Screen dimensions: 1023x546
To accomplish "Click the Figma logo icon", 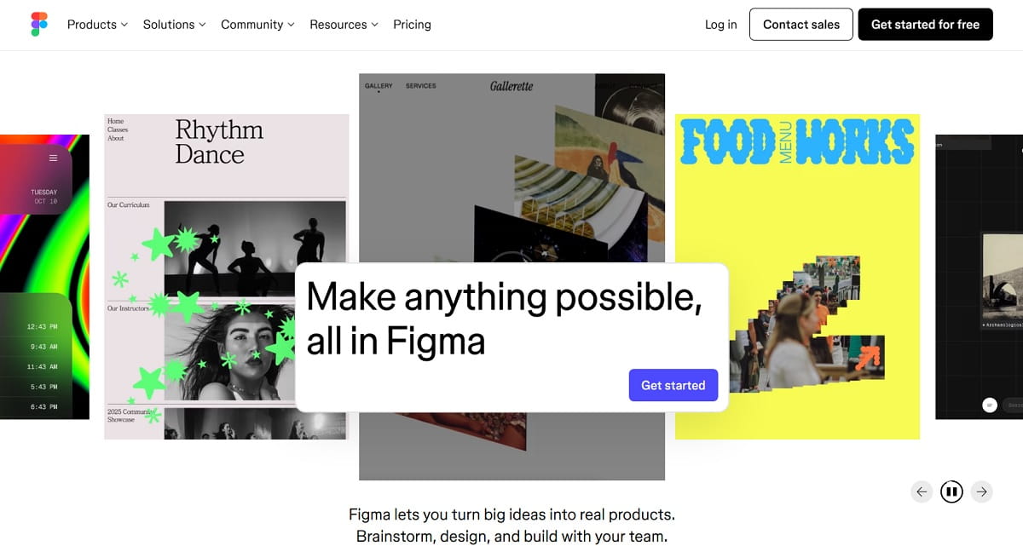I will pos(39,25).
